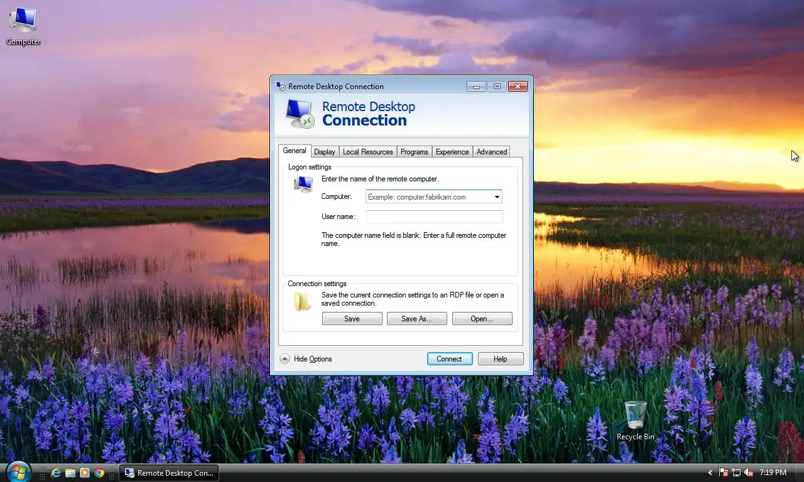Click the Logon settings computer icon
Image resolution: width=804 pixels, height=482 pixels.
303,184
